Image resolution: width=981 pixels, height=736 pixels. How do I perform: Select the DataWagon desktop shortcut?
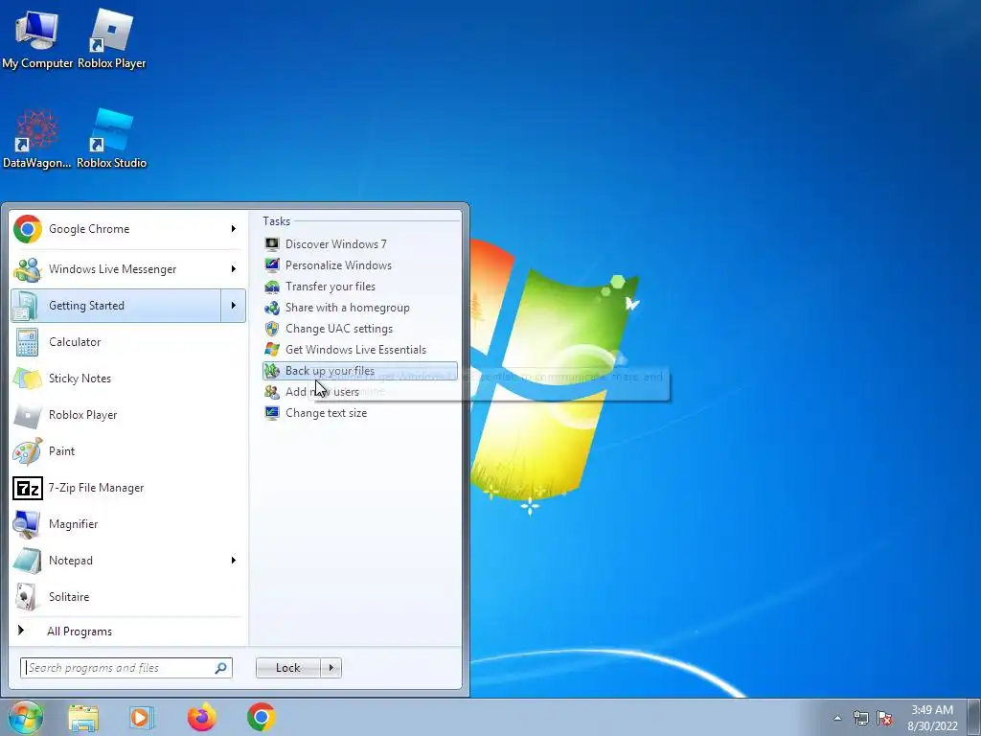[x=37, y=139]
